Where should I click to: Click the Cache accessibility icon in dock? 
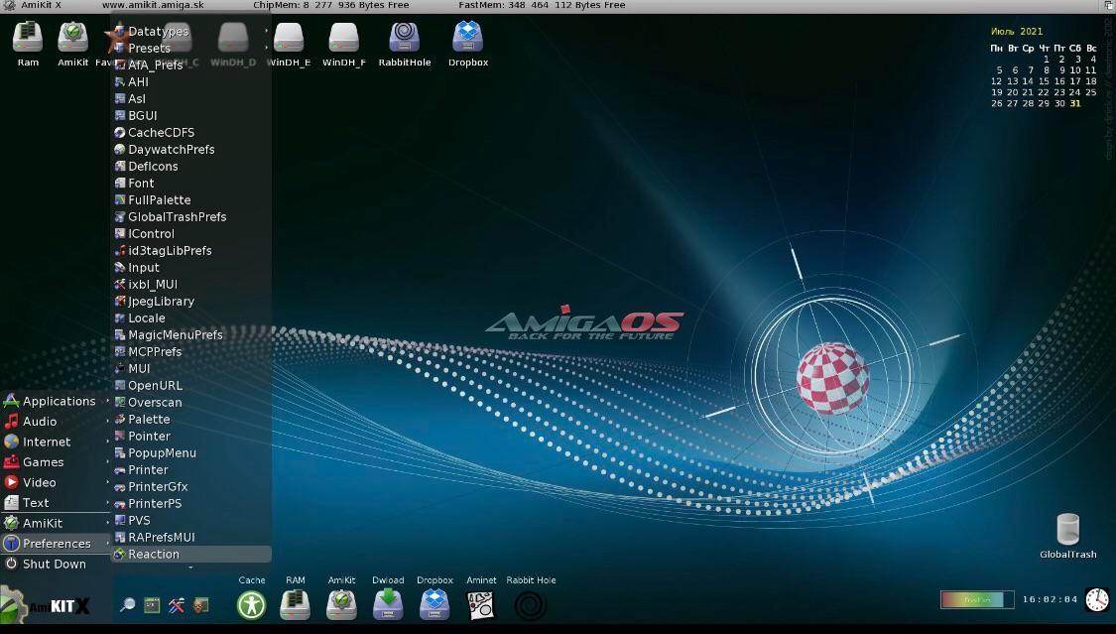(252, 604)
